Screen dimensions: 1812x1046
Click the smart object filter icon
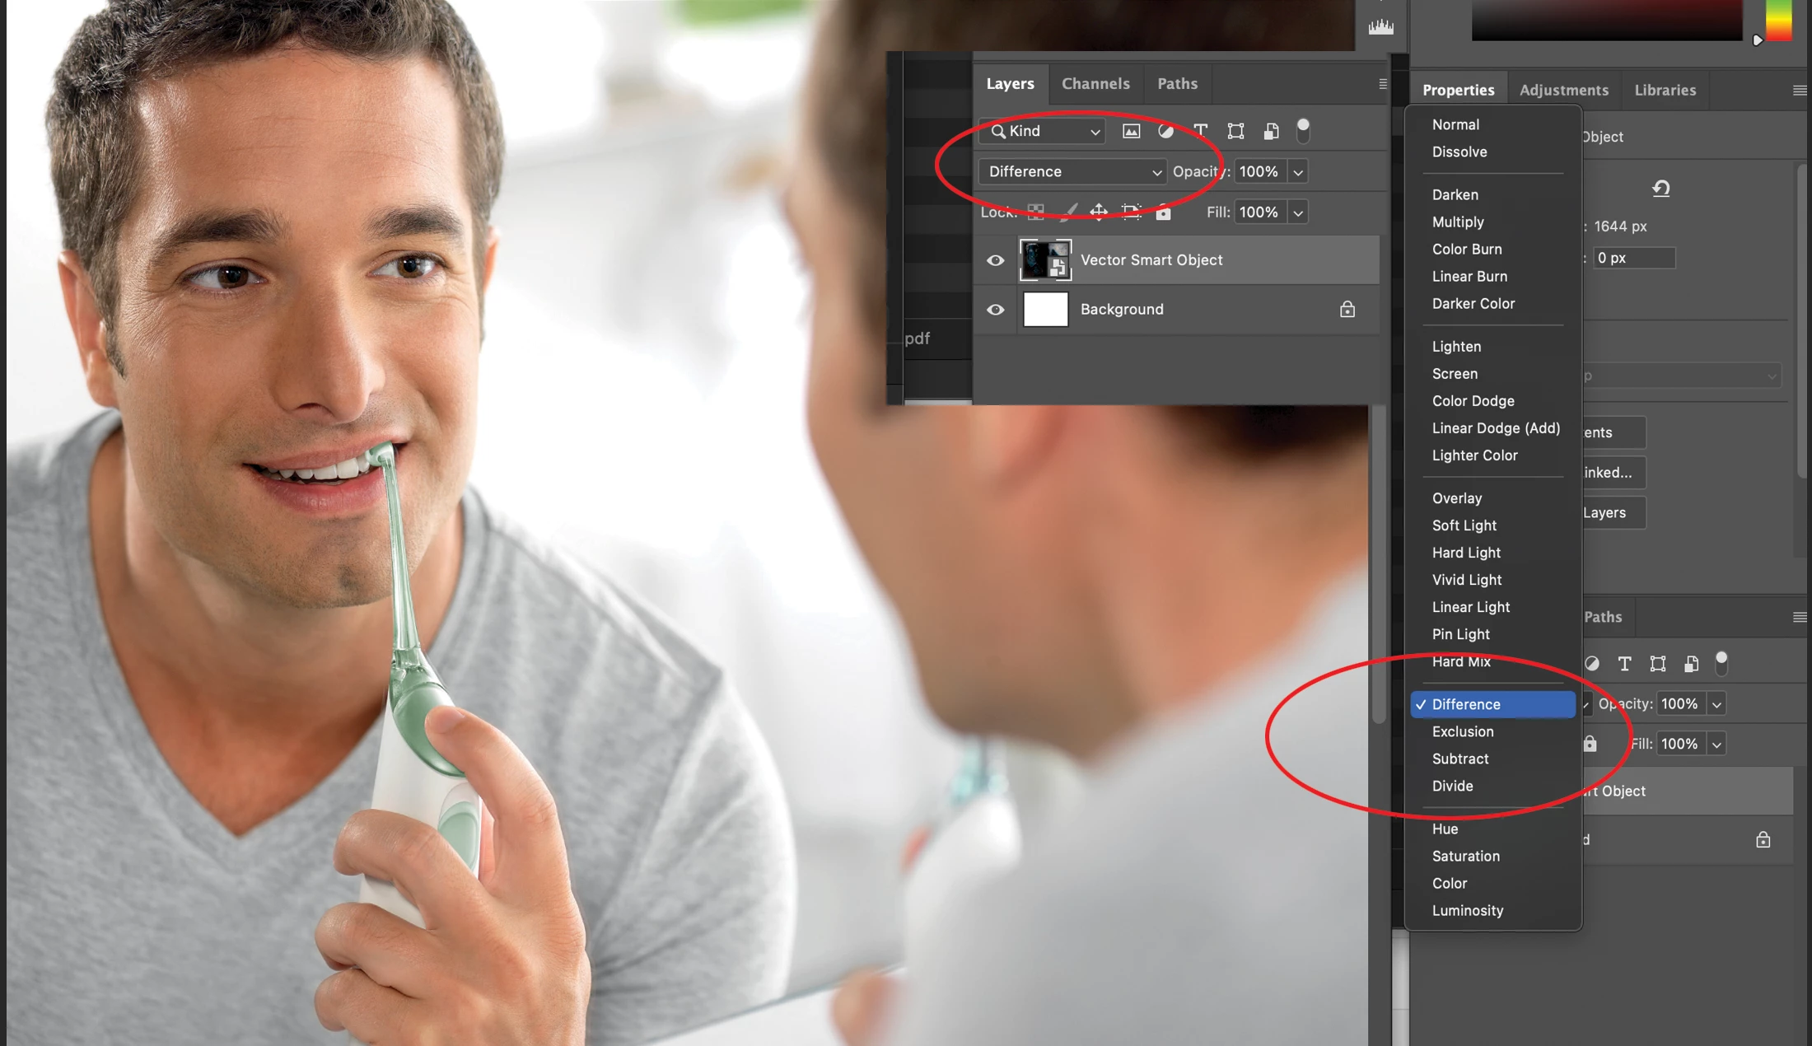(x=1271, y=131)
